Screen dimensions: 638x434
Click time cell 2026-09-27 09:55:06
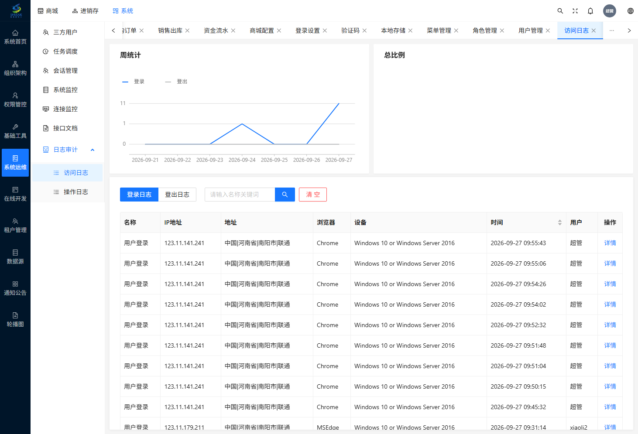(518, 263)
